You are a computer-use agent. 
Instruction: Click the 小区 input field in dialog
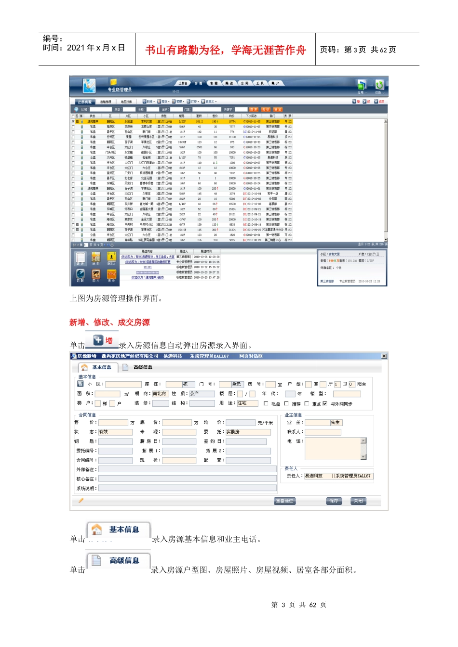point(123,384)
